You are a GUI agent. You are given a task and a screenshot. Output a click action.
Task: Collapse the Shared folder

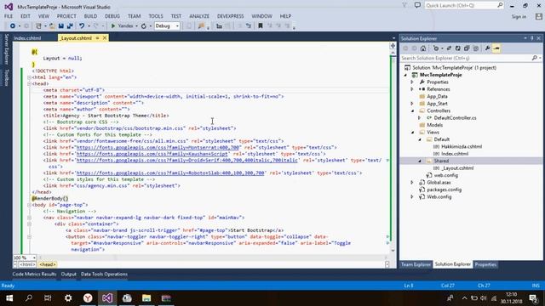click(x=420, y=161)
